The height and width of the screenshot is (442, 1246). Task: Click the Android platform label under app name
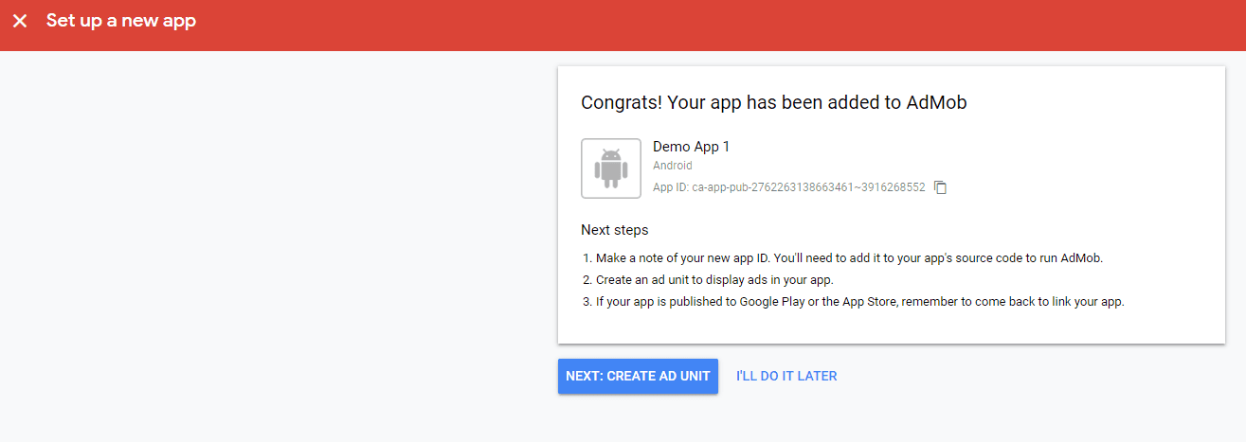[x=673, y=166]
